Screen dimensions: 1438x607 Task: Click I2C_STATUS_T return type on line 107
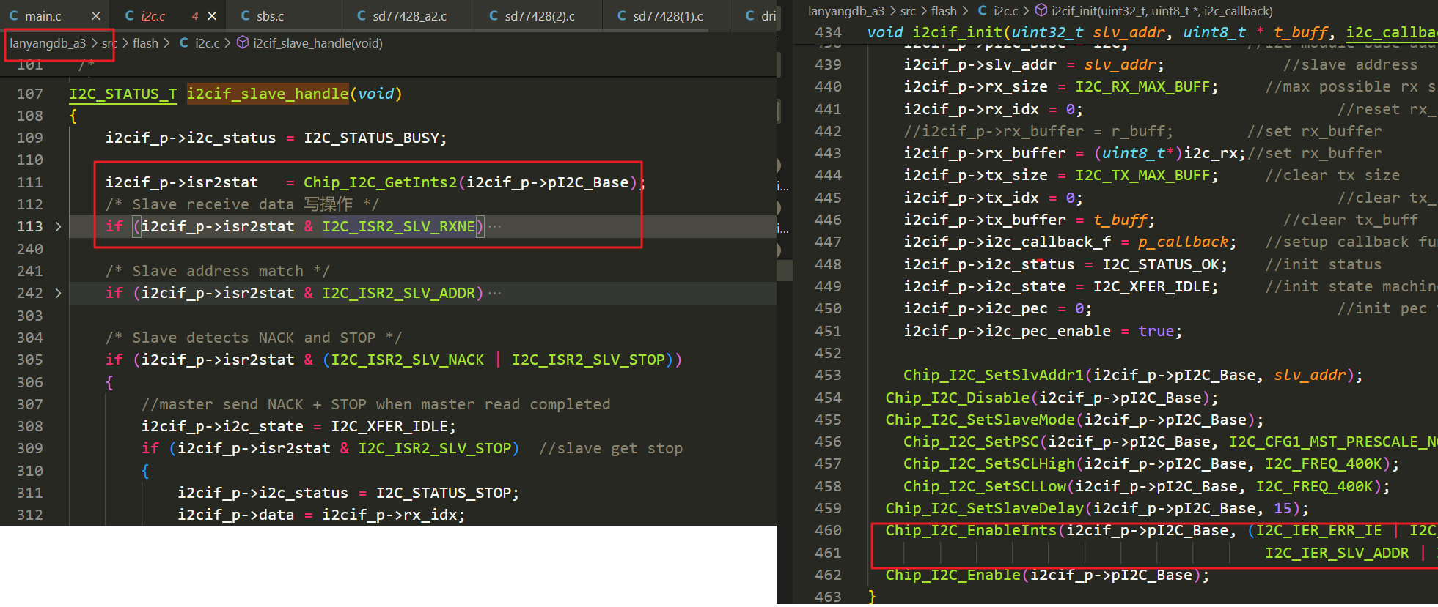[123, 94]
